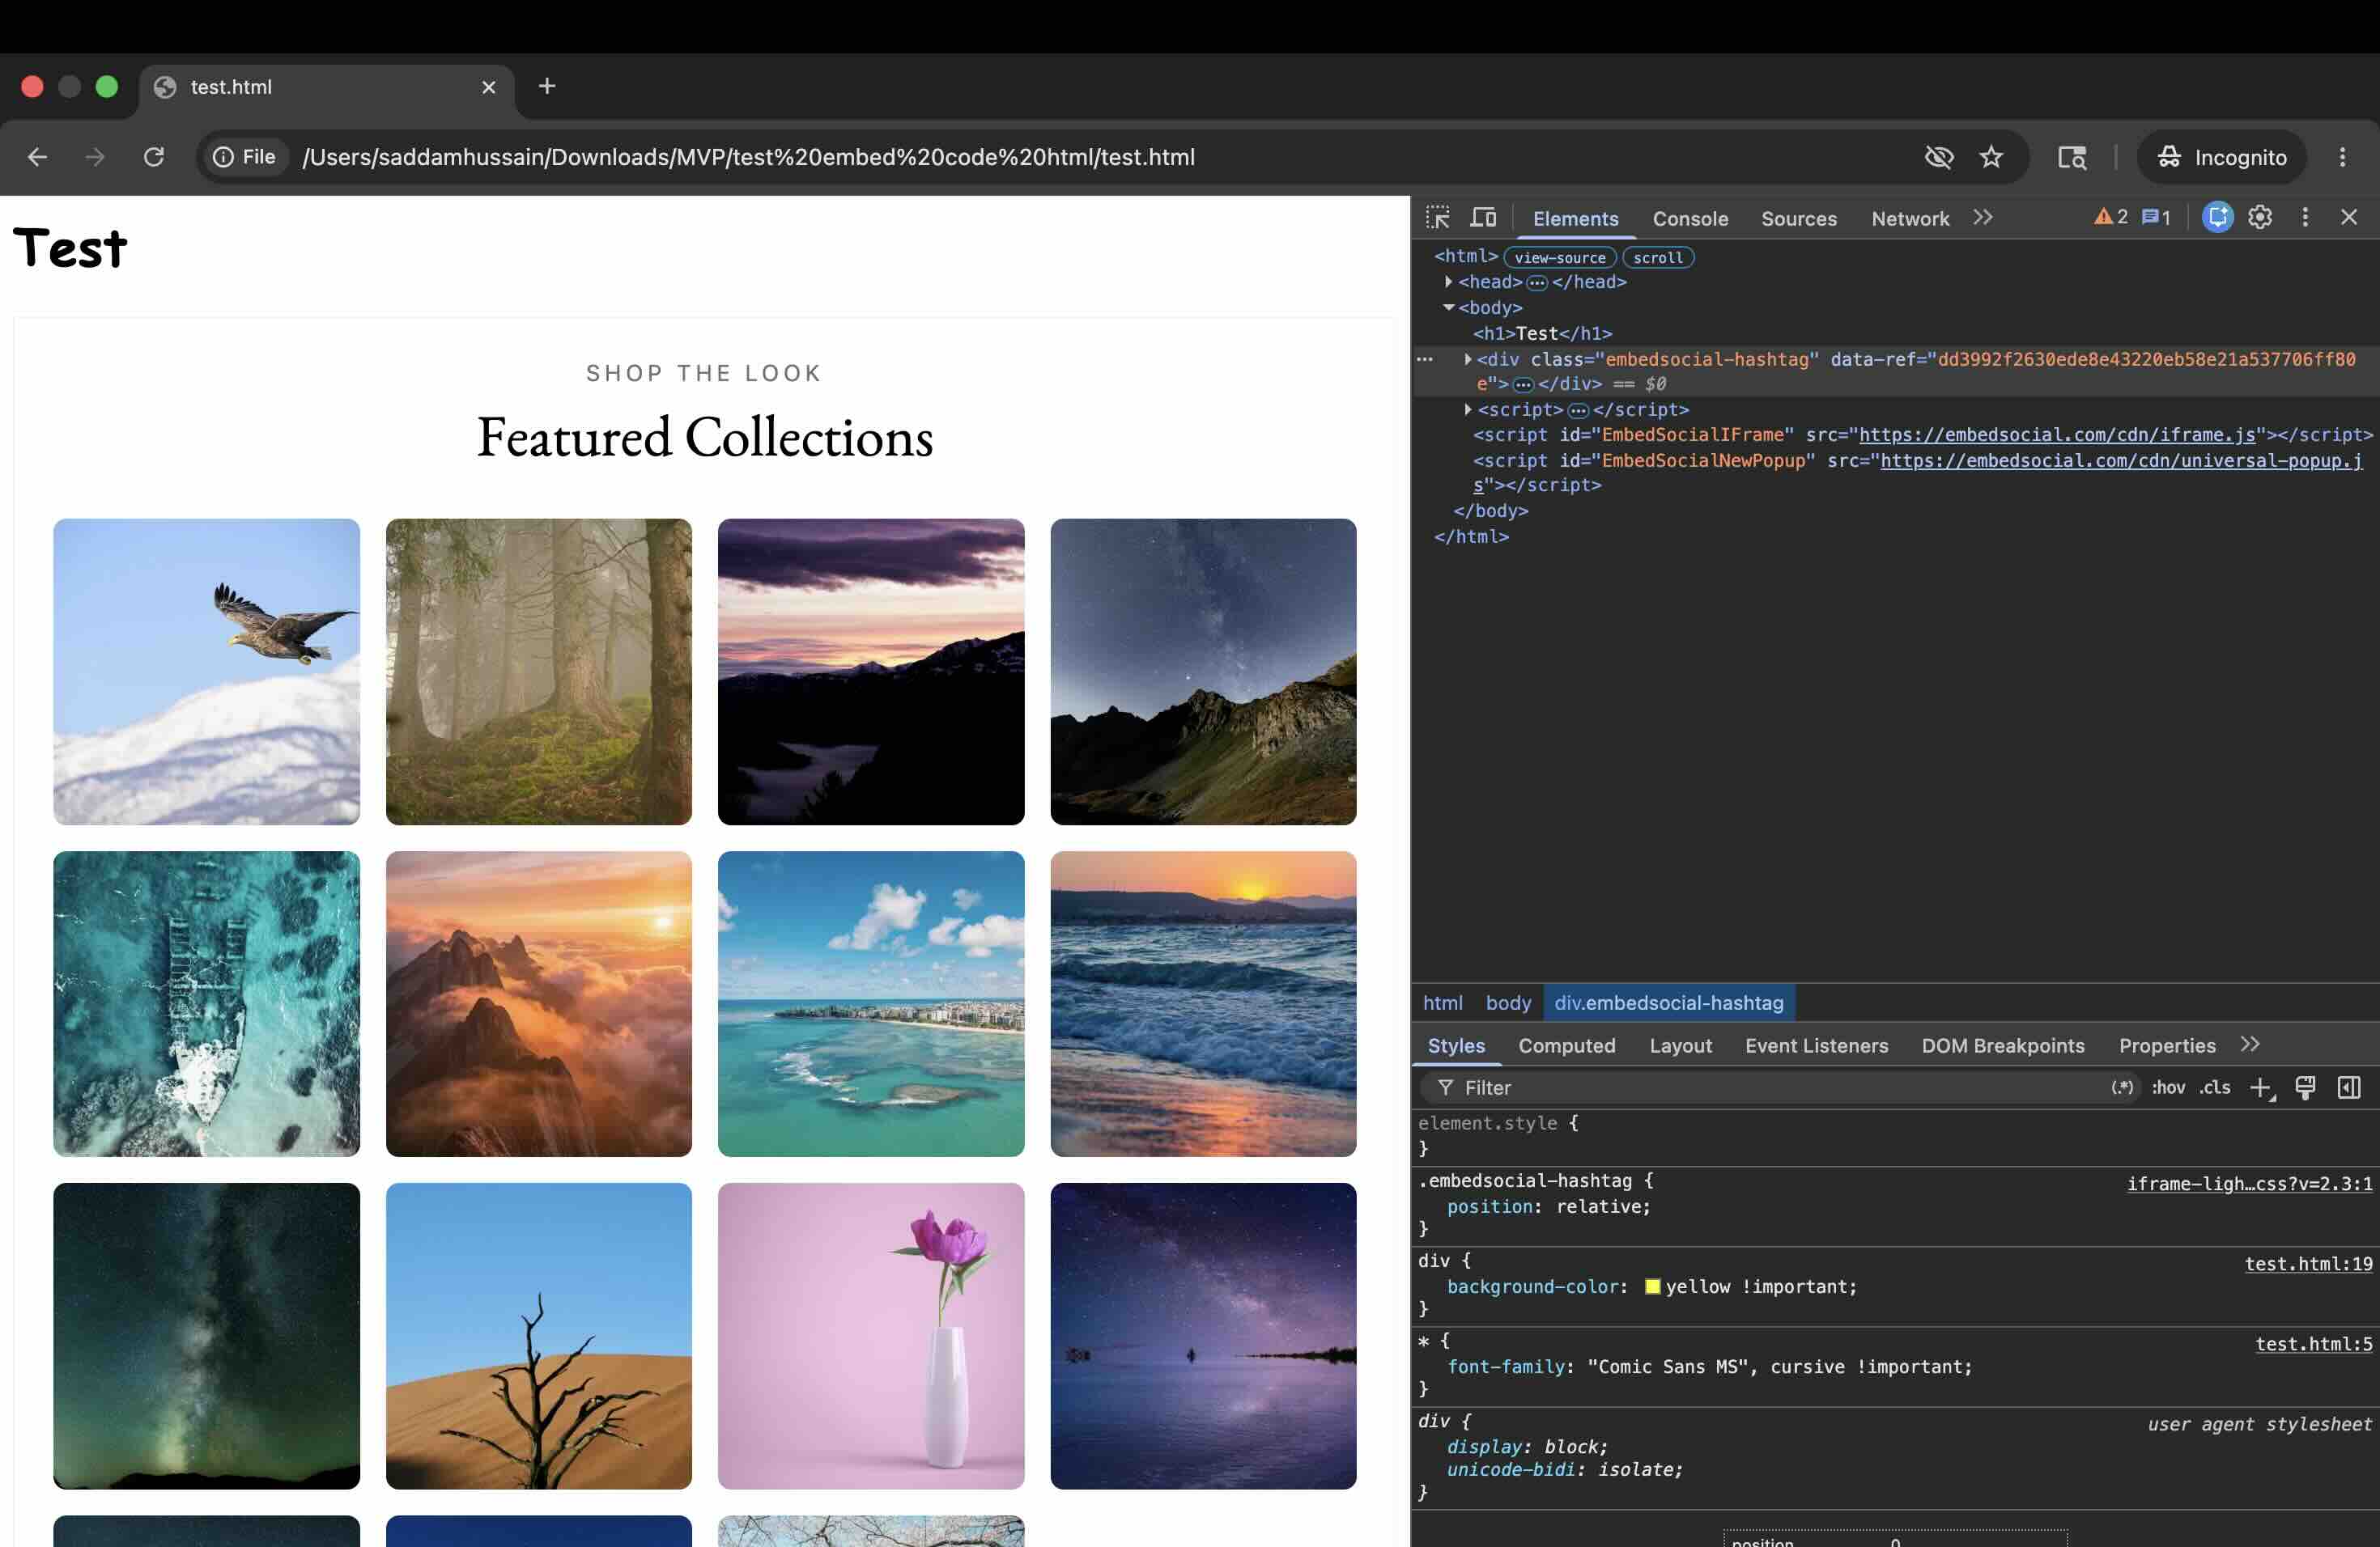Viewport: 2380px width, 1547px height.
Task: Toggle the device toolbar icon
Action: [x=1483, y=218]
